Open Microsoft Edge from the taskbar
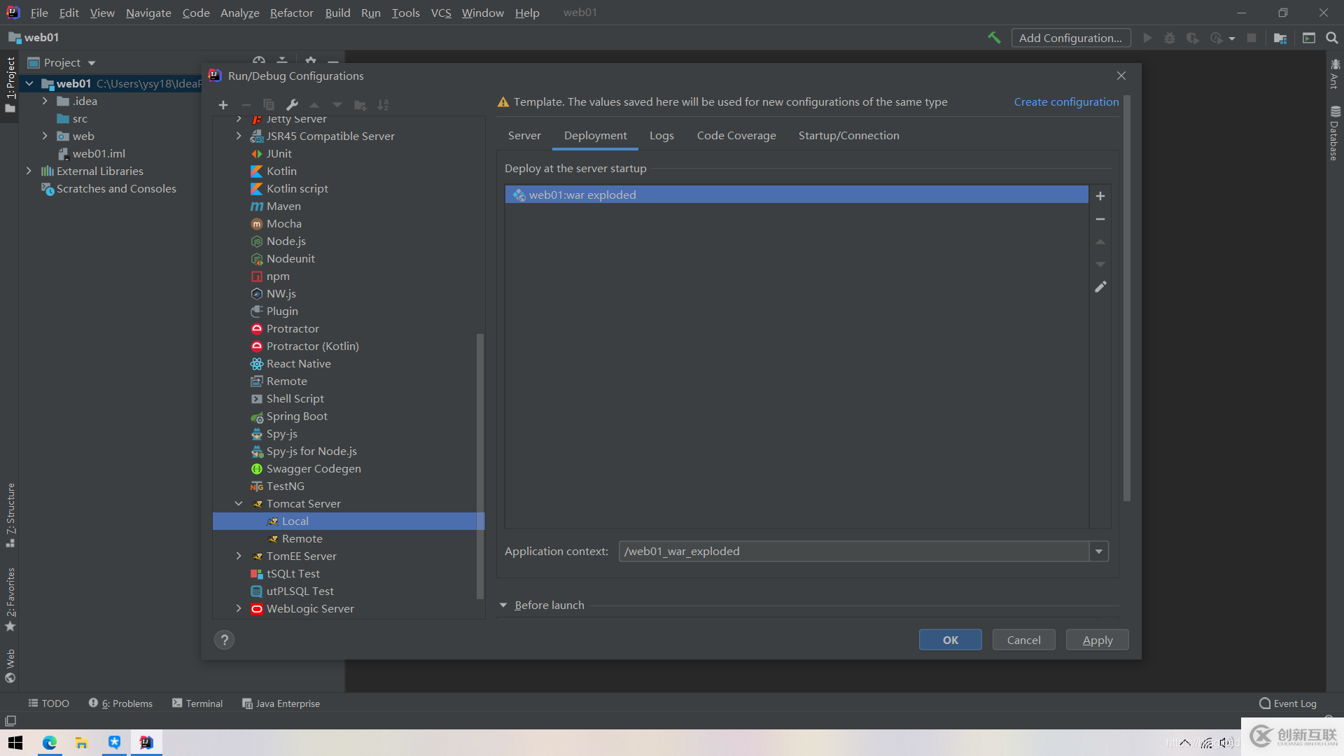Screen dimensions: 1344x756 pyautogui.click(x=50, y=743)
